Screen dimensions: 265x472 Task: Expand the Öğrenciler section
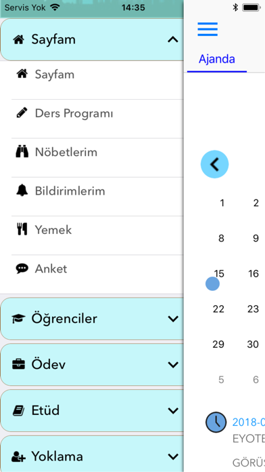(x=92, y=319)
